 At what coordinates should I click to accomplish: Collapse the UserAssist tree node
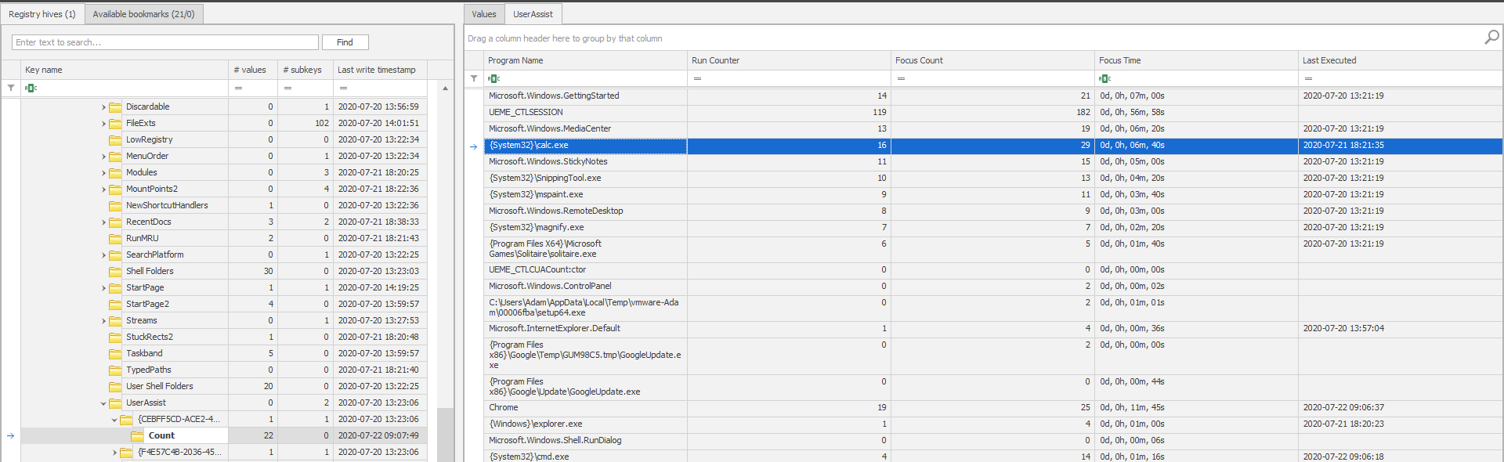(103, 403)
